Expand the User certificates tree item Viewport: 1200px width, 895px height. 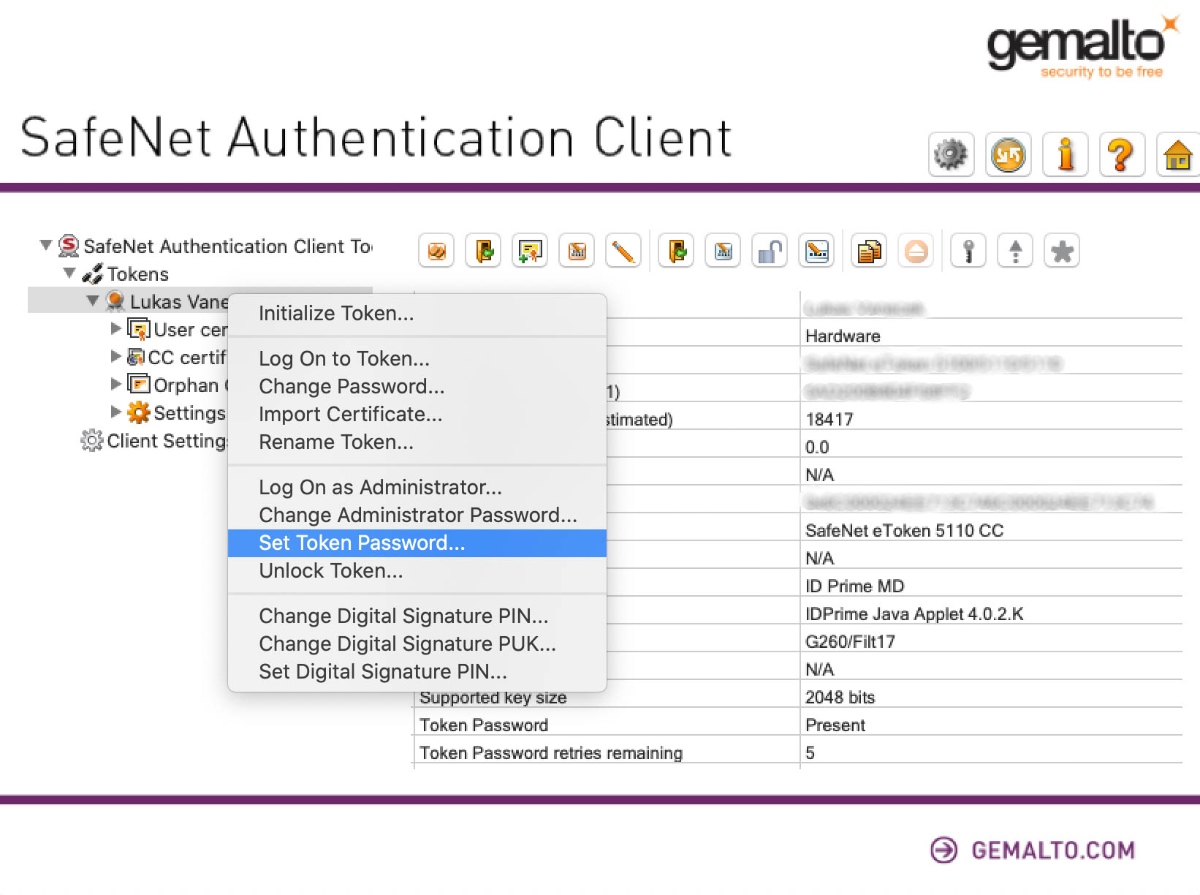point(117,329)
